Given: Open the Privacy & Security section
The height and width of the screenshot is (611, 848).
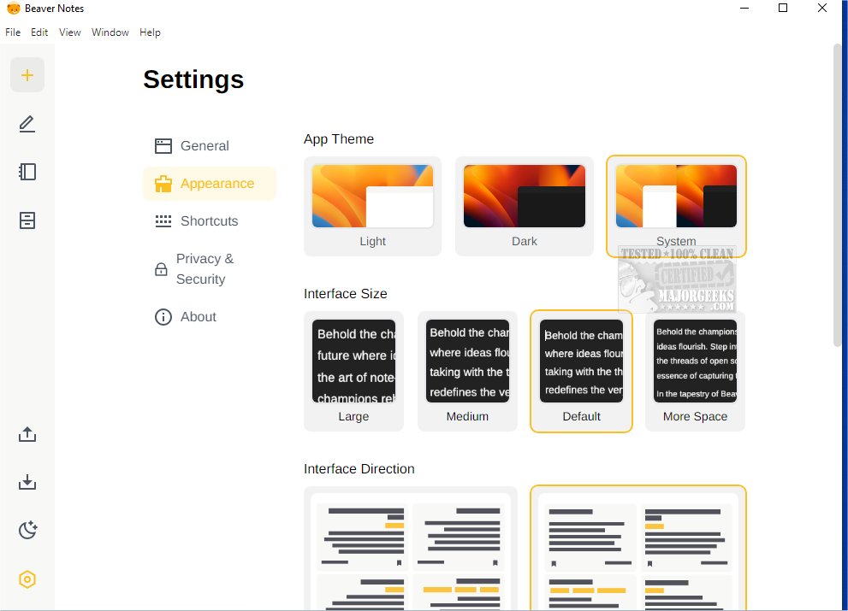Looking at the screenshot, I should 205,268.
